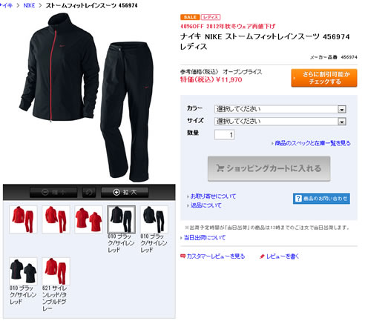Open the カラー dropdown
This screenshot has height=321, width=365.
point(280,109)
